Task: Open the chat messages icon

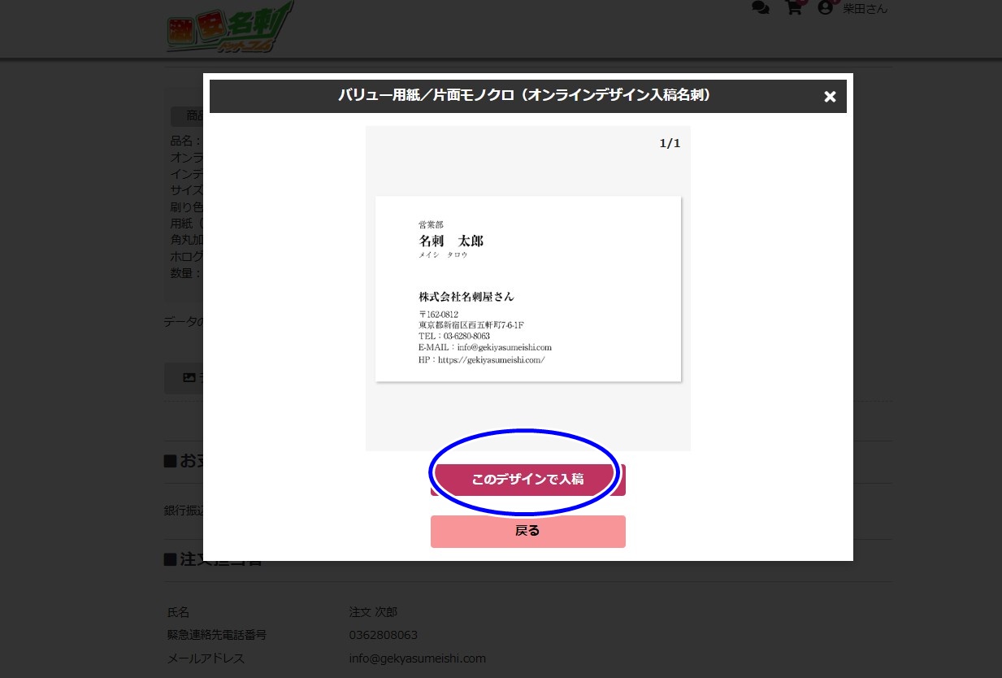Action: 761,8
